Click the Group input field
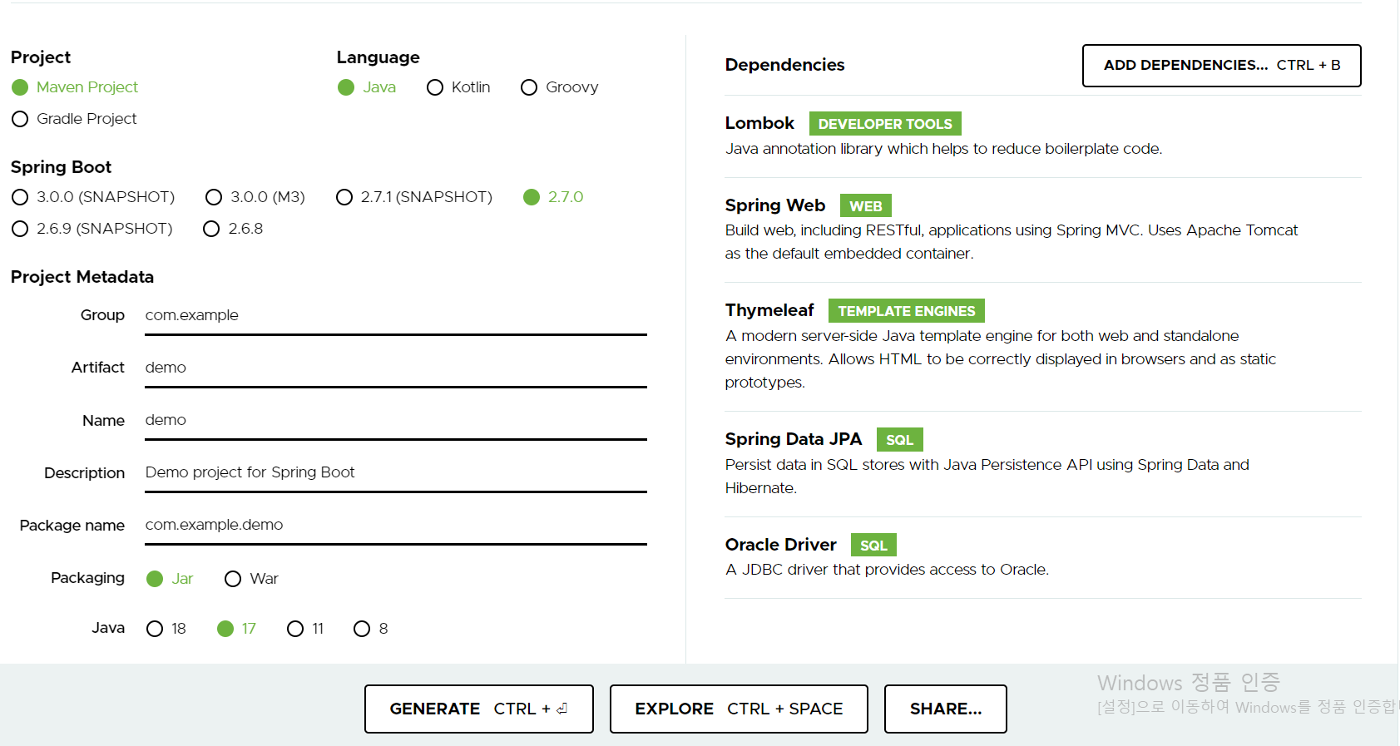The width and height of the screenshot is (1400, 746). coord(396,316)
